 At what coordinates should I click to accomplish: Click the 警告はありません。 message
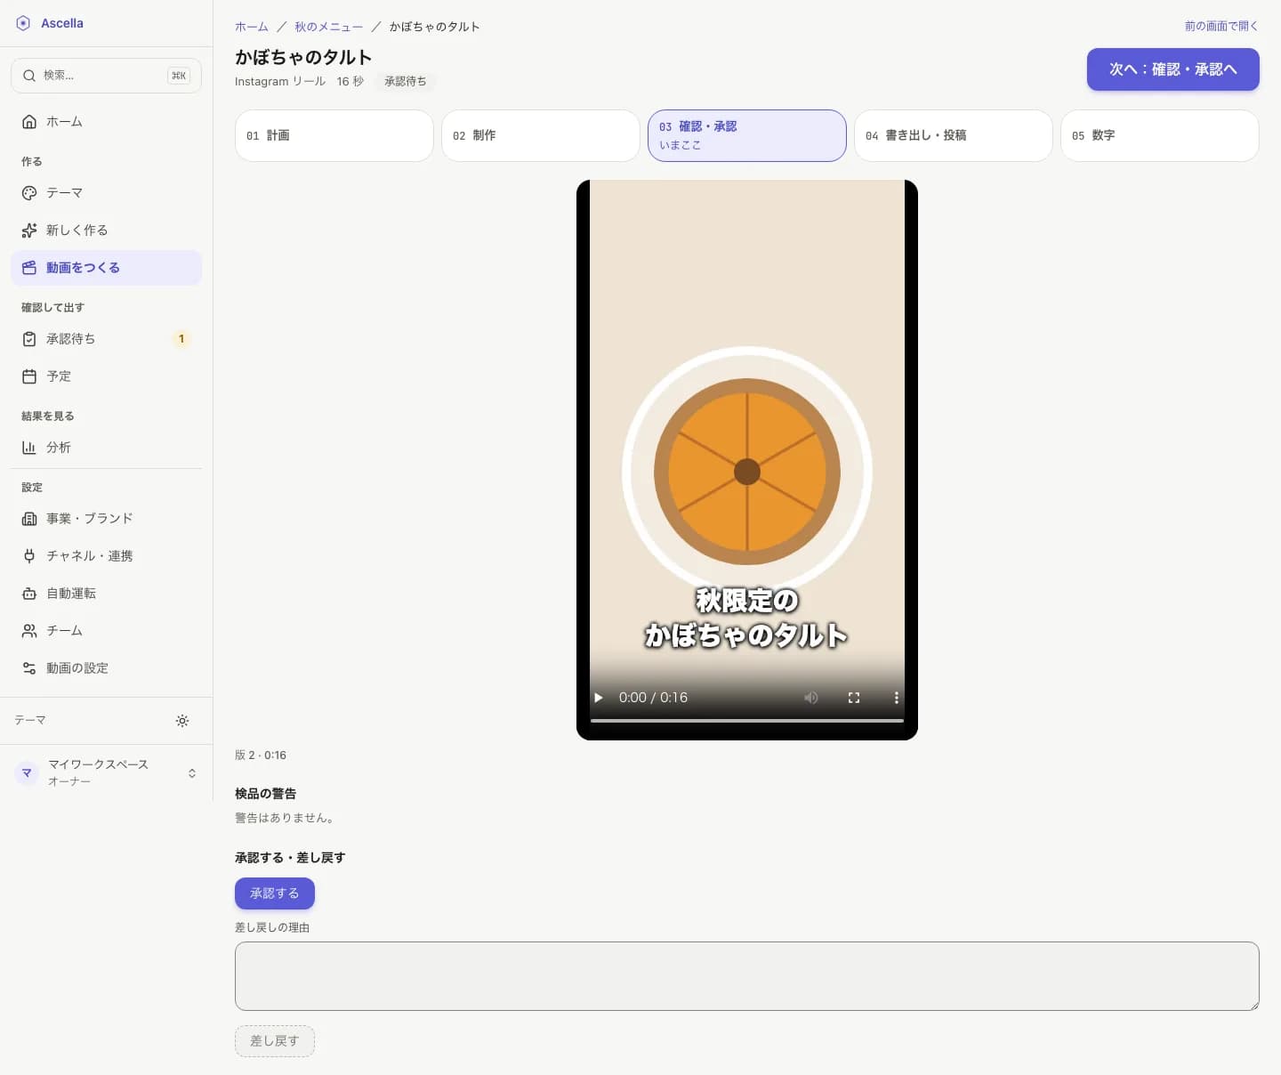285,818
